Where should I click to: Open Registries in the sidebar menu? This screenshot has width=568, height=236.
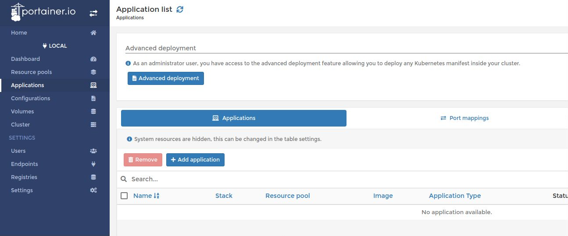(24, 177)
